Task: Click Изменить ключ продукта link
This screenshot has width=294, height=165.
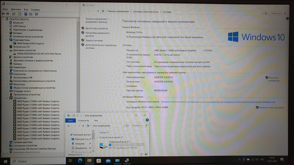Action: click(271, 108)
